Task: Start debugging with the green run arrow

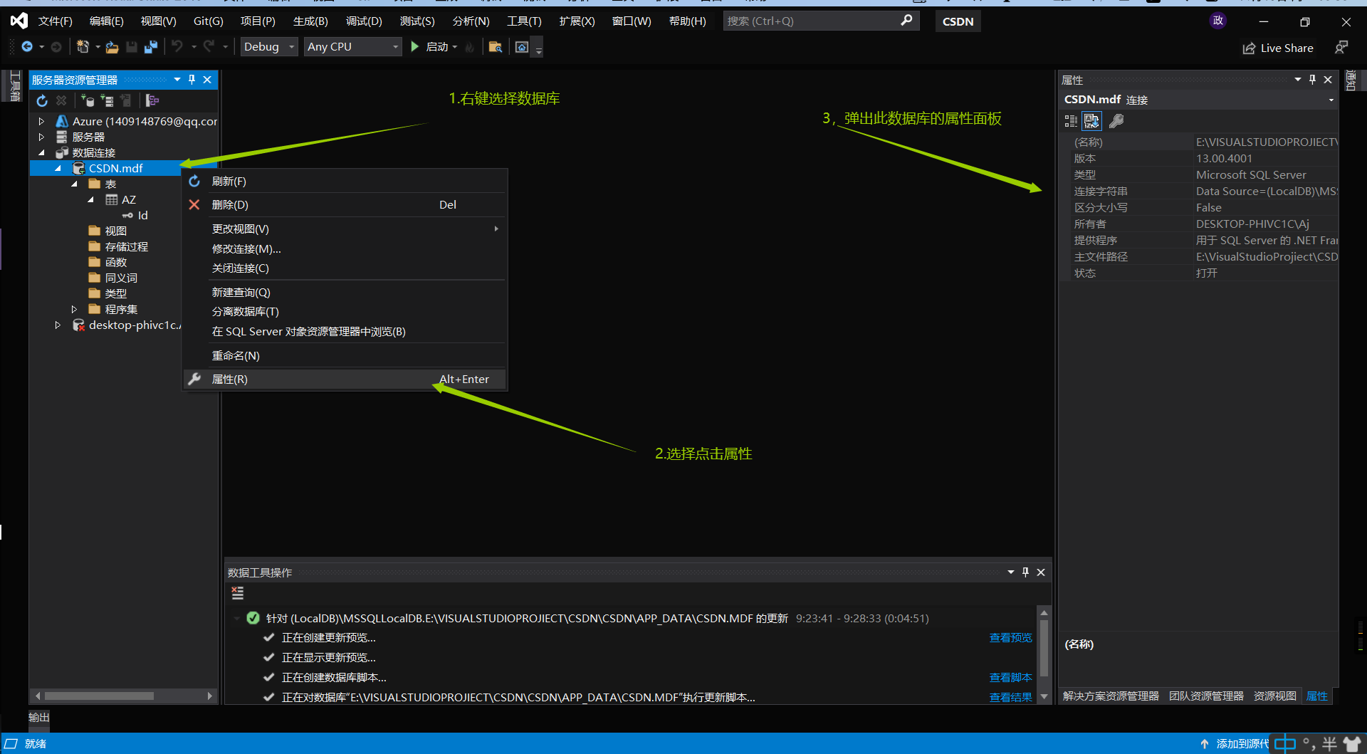Action: pos(415,46)
